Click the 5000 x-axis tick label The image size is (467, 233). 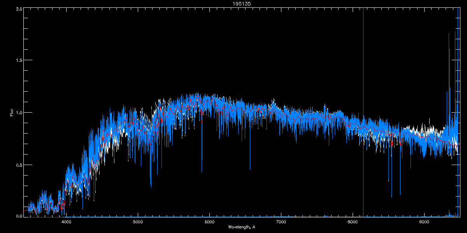[x=138, y=222]
